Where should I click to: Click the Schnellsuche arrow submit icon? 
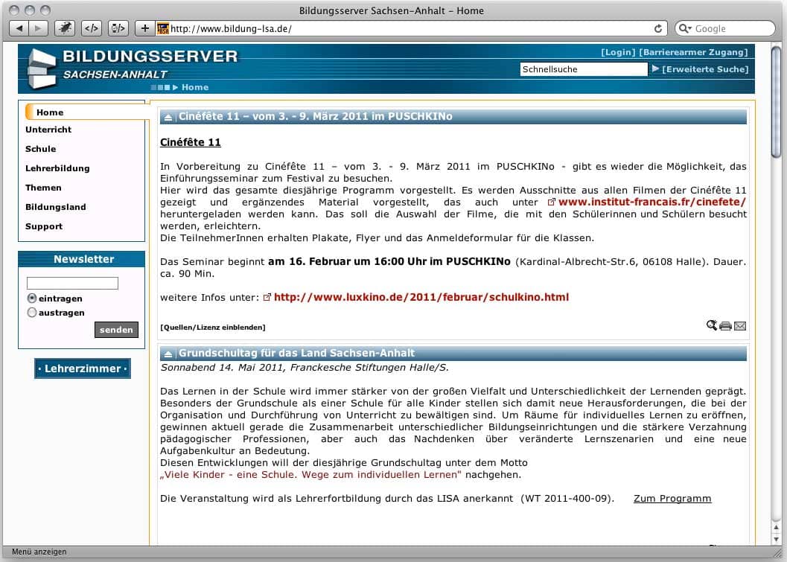pyautogui.click(x=655, y=68)
